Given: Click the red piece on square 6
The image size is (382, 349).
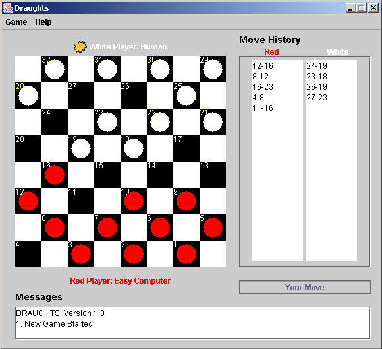Looking at the screenshot, I should (160, 228).
